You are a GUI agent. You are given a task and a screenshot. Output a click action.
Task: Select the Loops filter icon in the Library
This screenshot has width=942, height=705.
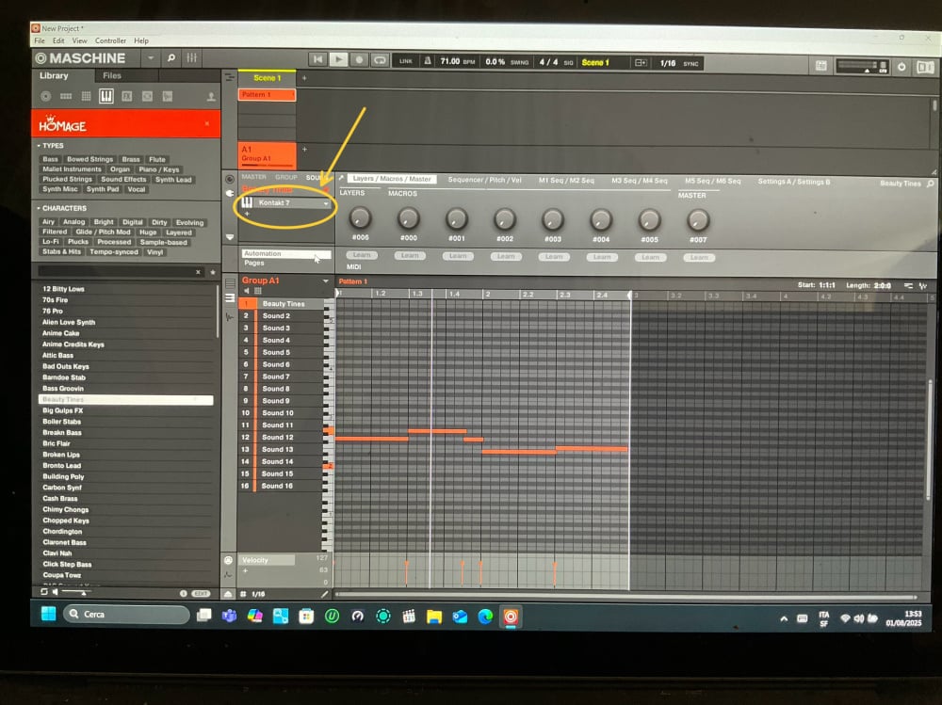[x=147, y=96]
